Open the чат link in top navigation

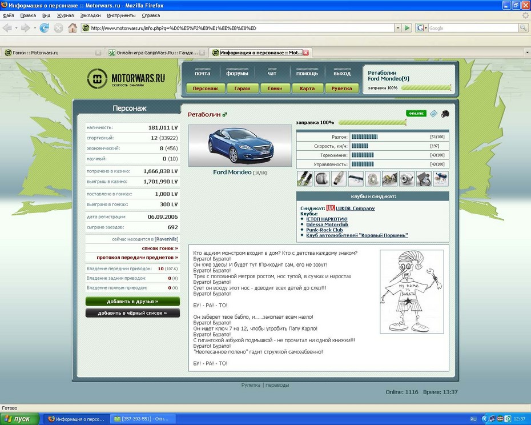(x=272, y=73)
